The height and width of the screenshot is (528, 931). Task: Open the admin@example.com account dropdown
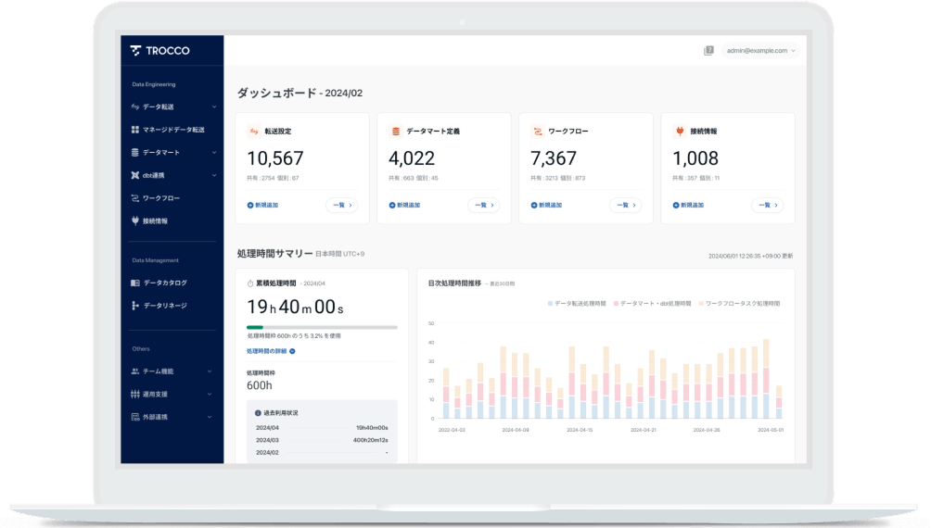click(761, 51)
